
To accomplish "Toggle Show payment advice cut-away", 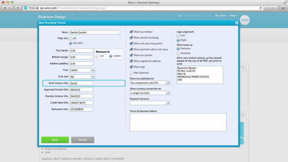I will (131, 49).
